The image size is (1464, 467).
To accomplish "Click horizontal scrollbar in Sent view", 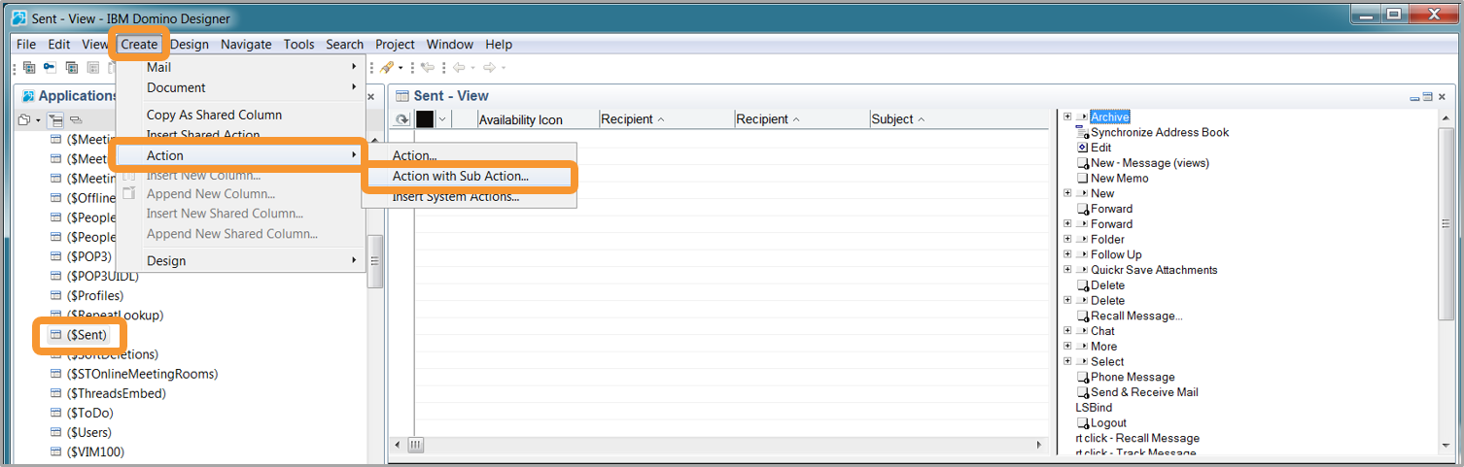I will 415,445.
